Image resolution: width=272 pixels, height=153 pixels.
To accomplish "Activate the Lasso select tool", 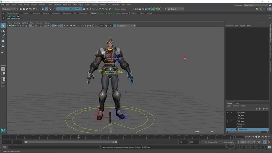I will click(3, 31).
